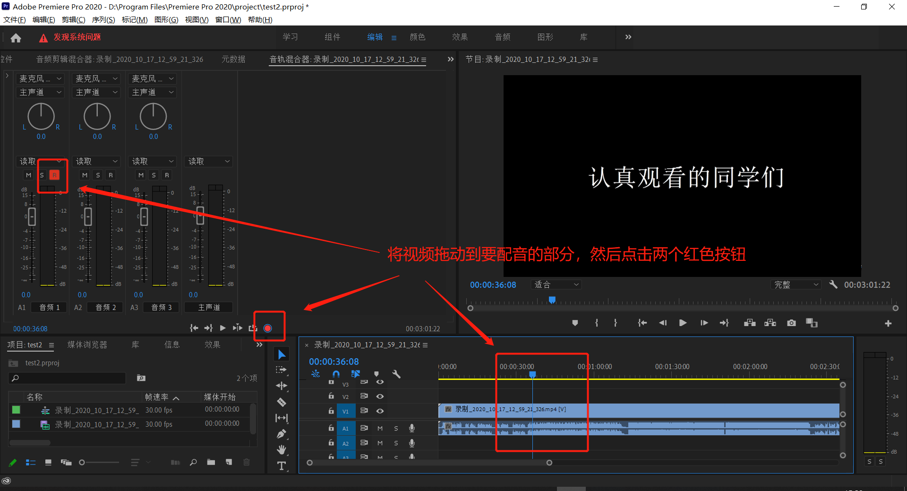Toggle V1 track output eye icon
Image resolution: width=907 pixels, height=491 pixels.
click(380, 411)
